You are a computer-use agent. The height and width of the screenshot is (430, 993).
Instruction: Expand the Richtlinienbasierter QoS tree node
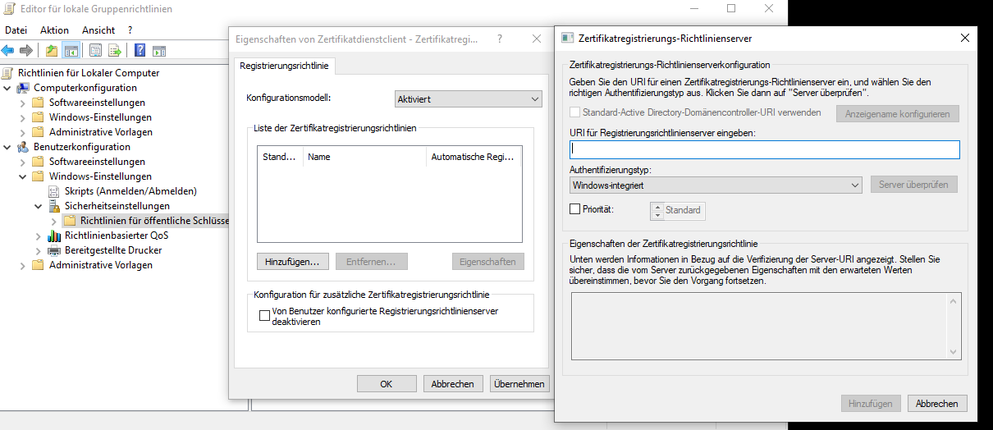[x=39, y=236]
